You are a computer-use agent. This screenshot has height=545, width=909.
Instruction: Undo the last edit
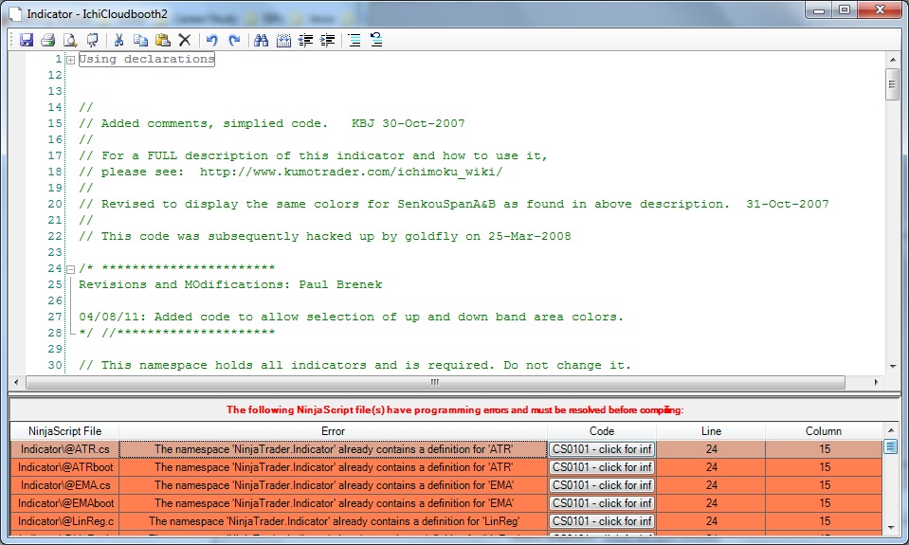point(212,40)
